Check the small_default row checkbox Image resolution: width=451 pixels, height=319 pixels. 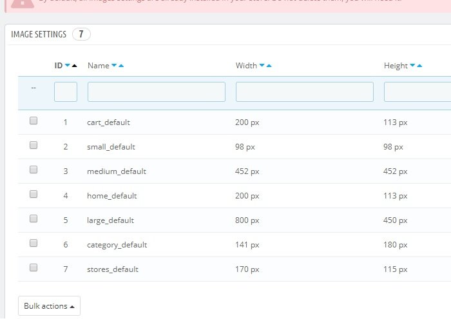tap(34, 145)
